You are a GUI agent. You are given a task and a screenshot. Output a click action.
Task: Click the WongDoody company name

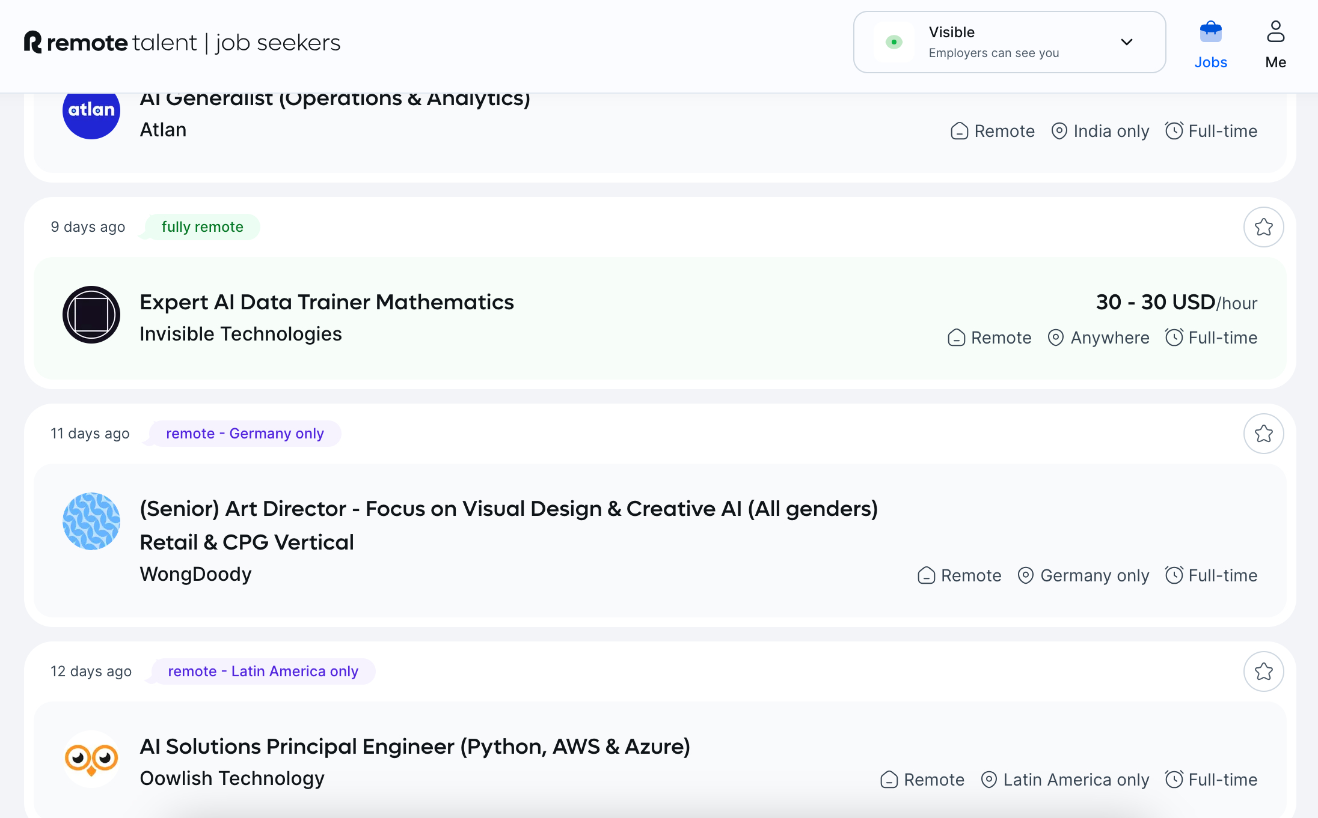tap(195, 574)
